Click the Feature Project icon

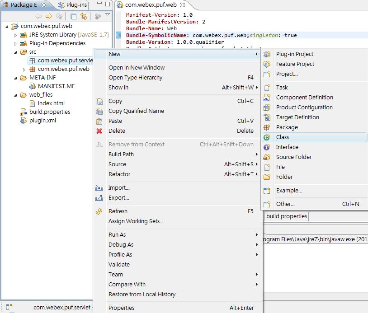[267, 64]
